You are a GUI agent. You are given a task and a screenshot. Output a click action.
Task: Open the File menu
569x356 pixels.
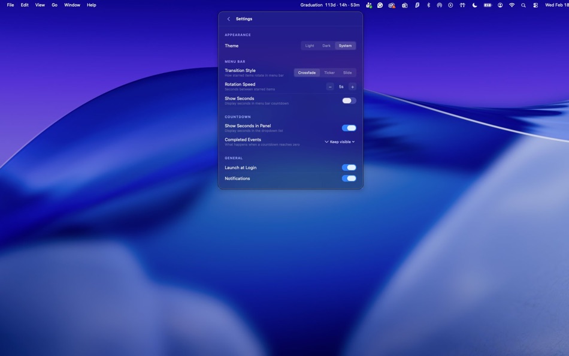pyautogui.click(x=10, y=4)
